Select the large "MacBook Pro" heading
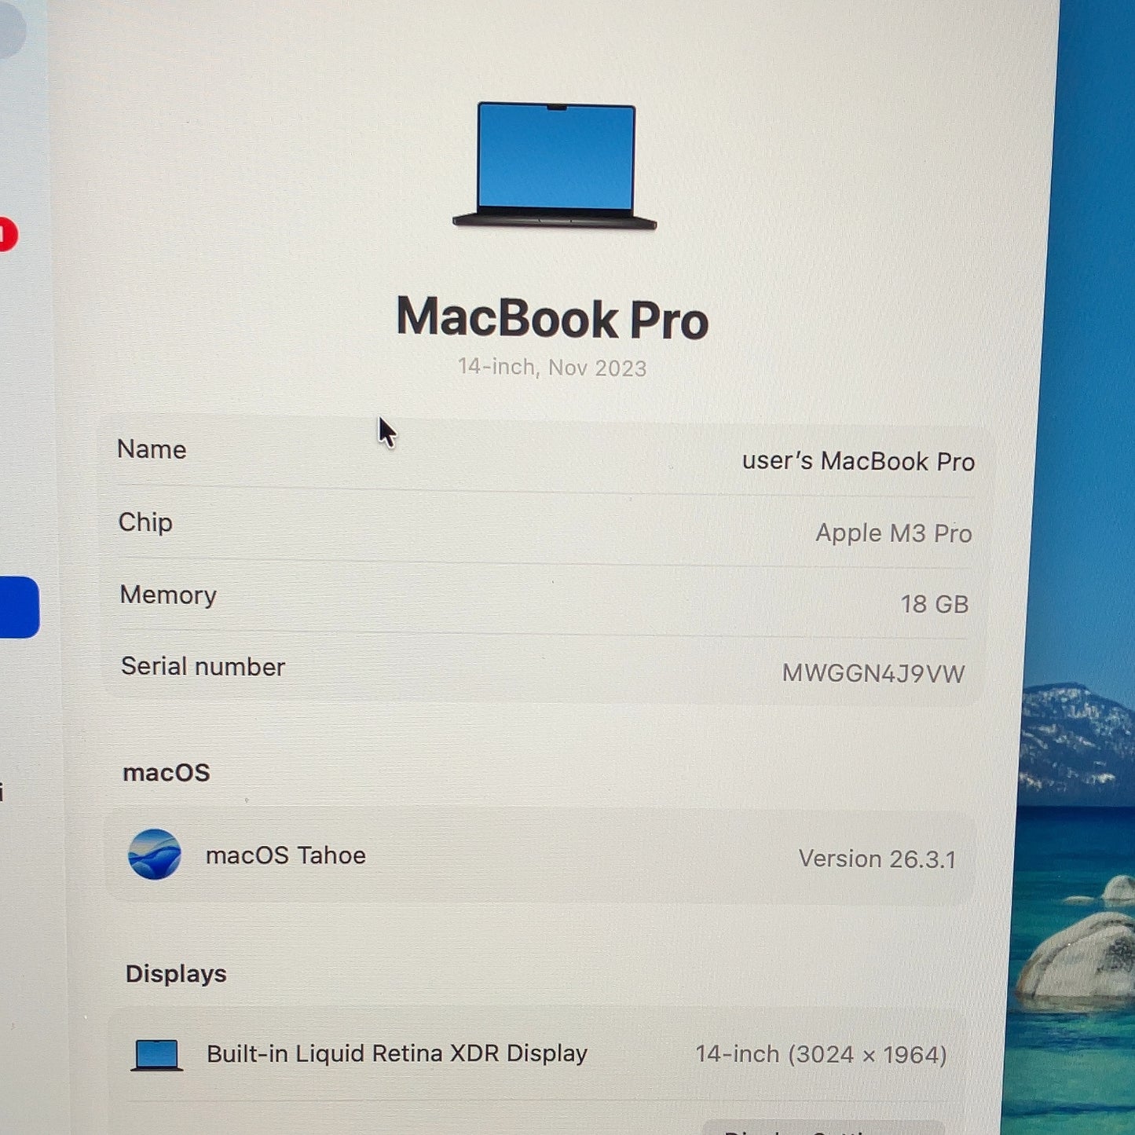Screen dimensions: 1135x1135 tap(552, 318)
